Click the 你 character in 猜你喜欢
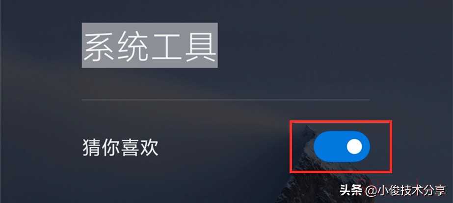Image resolution: width=453 pixels, height=203 pixels. [111, 147]
